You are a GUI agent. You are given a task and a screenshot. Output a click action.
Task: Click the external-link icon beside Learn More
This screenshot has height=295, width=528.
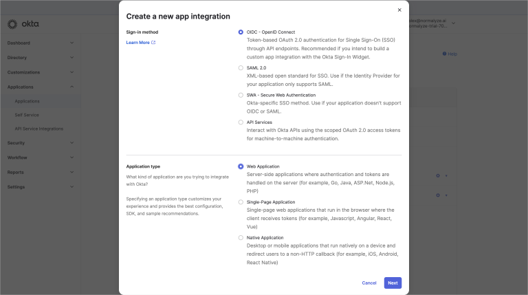[x=153, y=43]
